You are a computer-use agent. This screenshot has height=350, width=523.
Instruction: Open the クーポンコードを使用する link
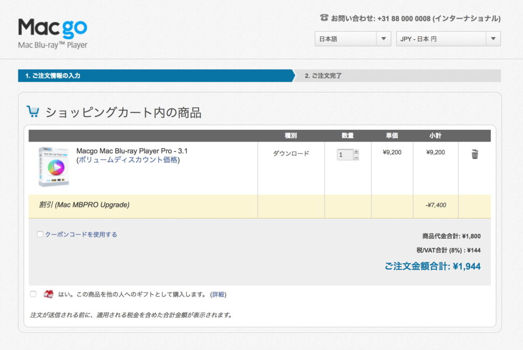pos(81,235)
